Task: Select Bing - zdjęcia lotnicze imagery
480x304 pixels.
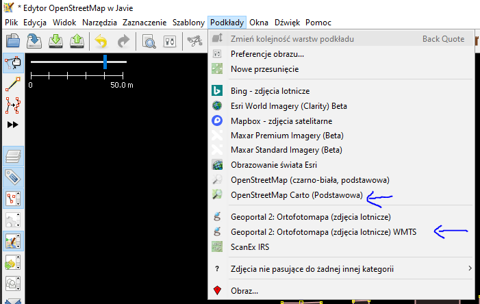Action: 341,91
